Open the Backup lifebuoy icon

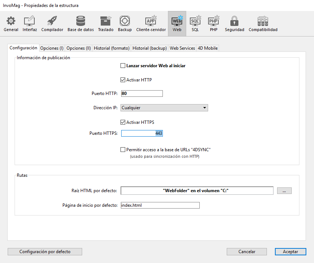click(125, 24)
